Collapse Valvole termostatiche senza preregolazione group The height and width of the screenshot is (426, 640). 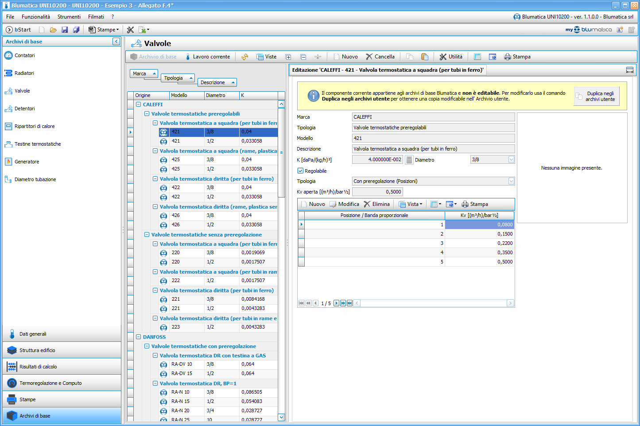click(147, 235)
